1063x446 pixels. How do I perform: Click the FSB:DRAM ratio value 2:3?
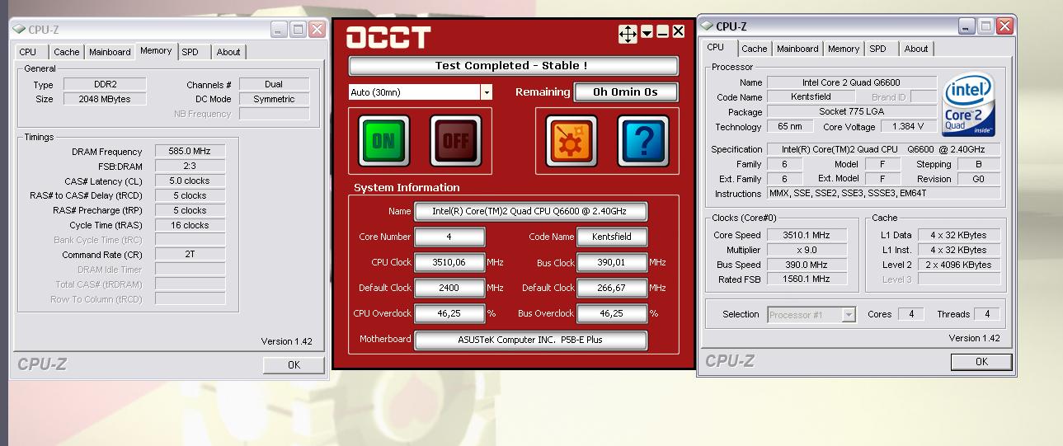(x=190, y=167)
